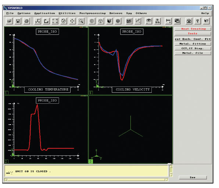Activate viewport number 3 label
The width and height of the screenshot is (219, 188).
pyautogui.click(x=90, y=161)
